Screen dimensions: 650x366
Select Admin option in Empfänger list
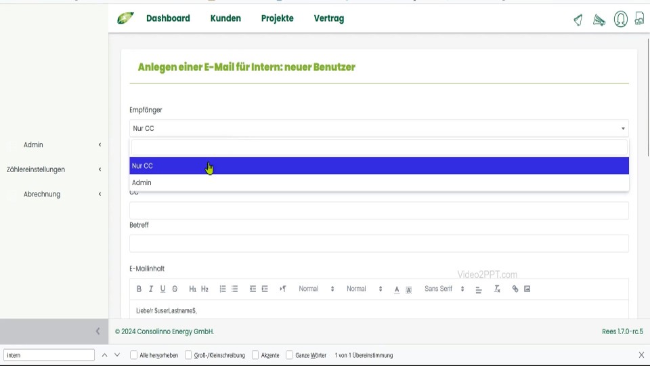379,182
